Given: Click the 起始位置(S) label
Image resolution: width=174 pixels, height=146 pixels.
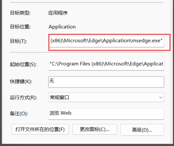Looking at the screenshot, I should click(23, 64).
